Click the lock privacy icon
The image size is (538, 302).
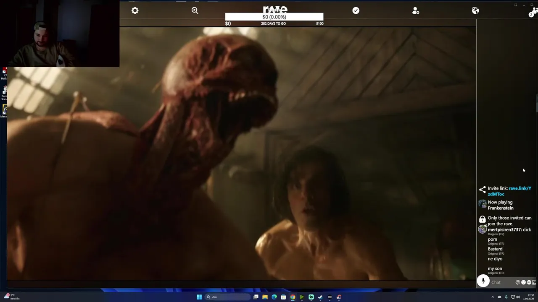pyautogui.click(x=482, y=219)
